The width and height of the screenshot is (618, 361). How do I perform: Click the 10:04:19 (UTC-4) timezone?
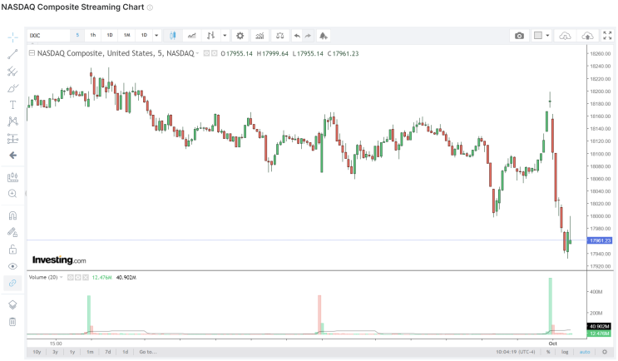pos(515,352)
